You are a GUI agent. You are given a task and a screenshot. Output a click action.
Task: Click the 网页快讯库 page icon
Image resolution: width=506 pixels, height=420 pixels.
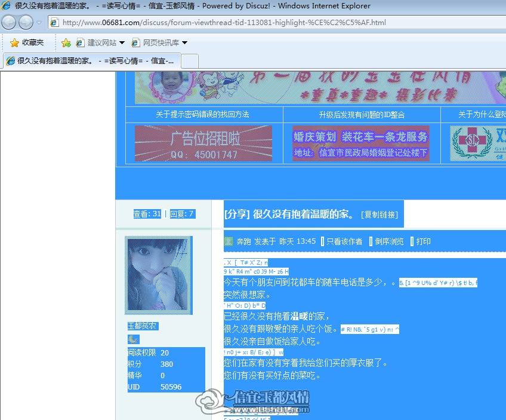pyautogui.click(x=136, y=42)
